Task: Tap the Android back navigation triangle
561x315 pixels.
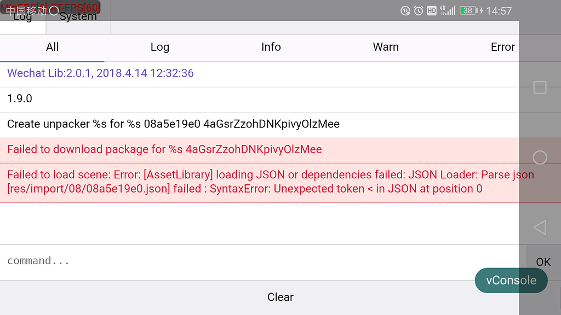Action: coord(540,227)
